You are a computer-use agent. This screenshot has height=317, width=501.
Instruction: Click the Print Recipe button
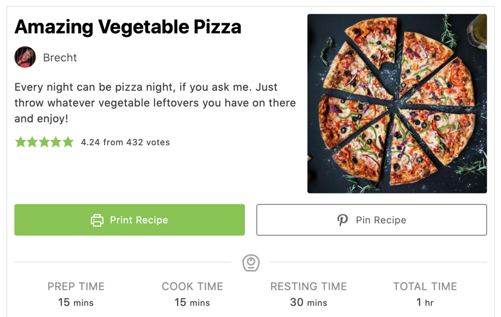pyautogui.click(x=129, y=220)
